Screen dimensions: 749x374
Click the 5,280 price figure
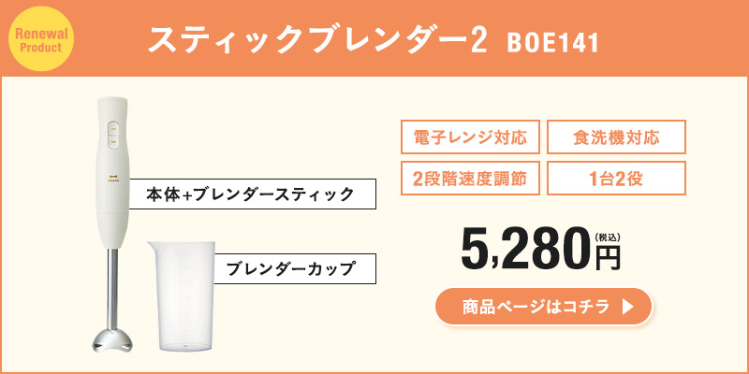coord(524,249)
